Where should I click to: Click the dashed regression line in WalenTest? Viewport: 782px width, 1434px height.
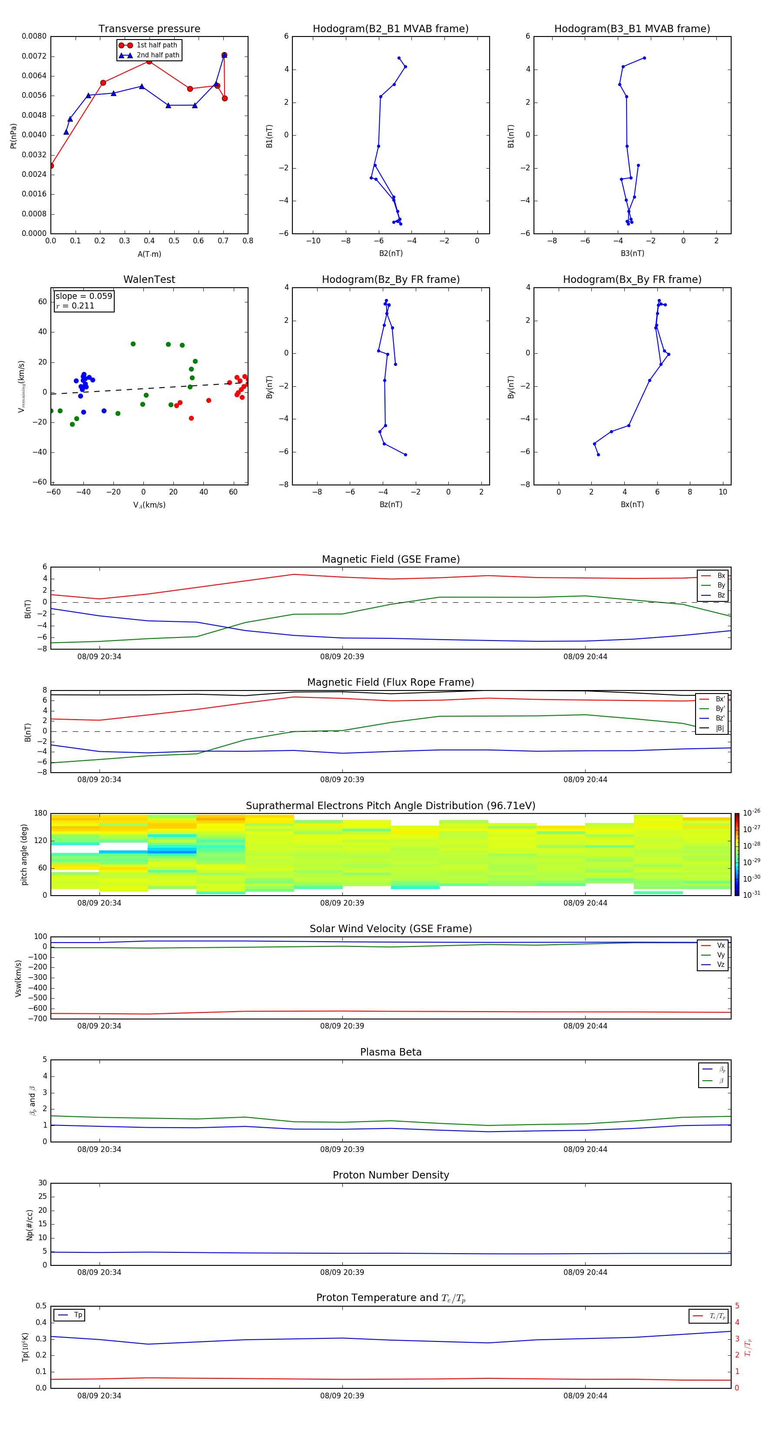(149, 388)
